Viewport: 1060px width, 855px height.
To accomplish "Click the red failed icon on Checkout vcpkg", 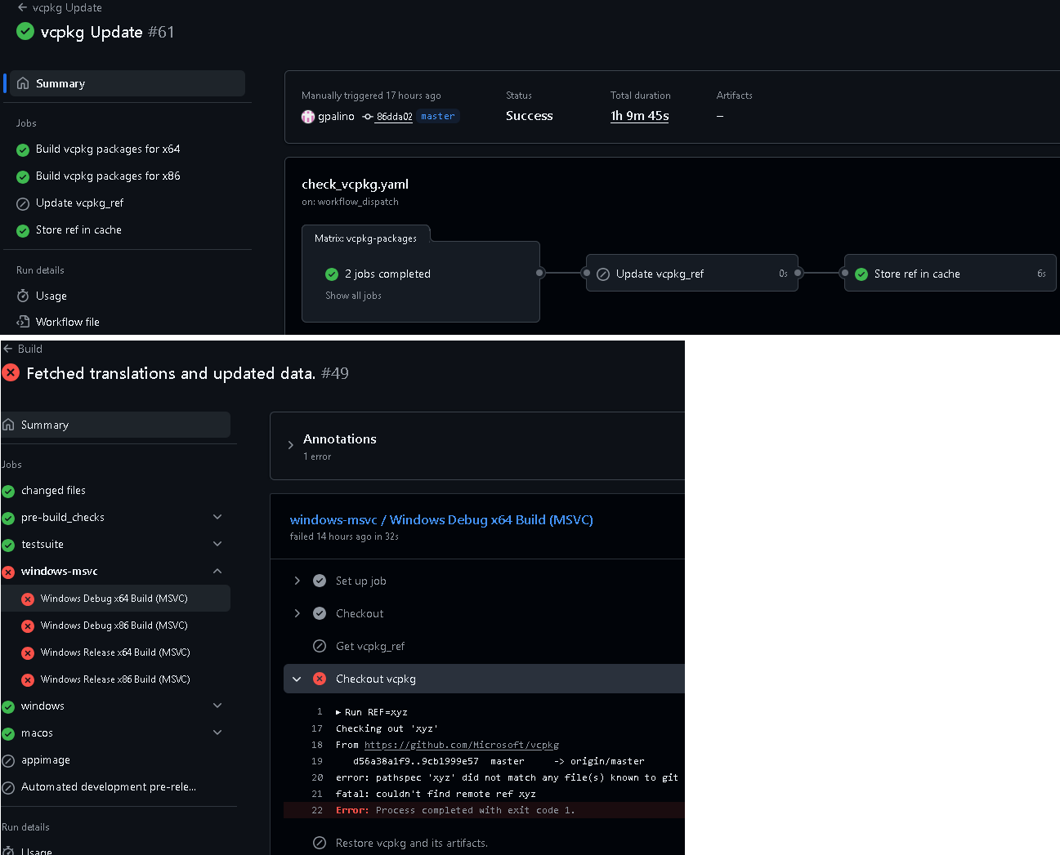I will tap(320, 679).
